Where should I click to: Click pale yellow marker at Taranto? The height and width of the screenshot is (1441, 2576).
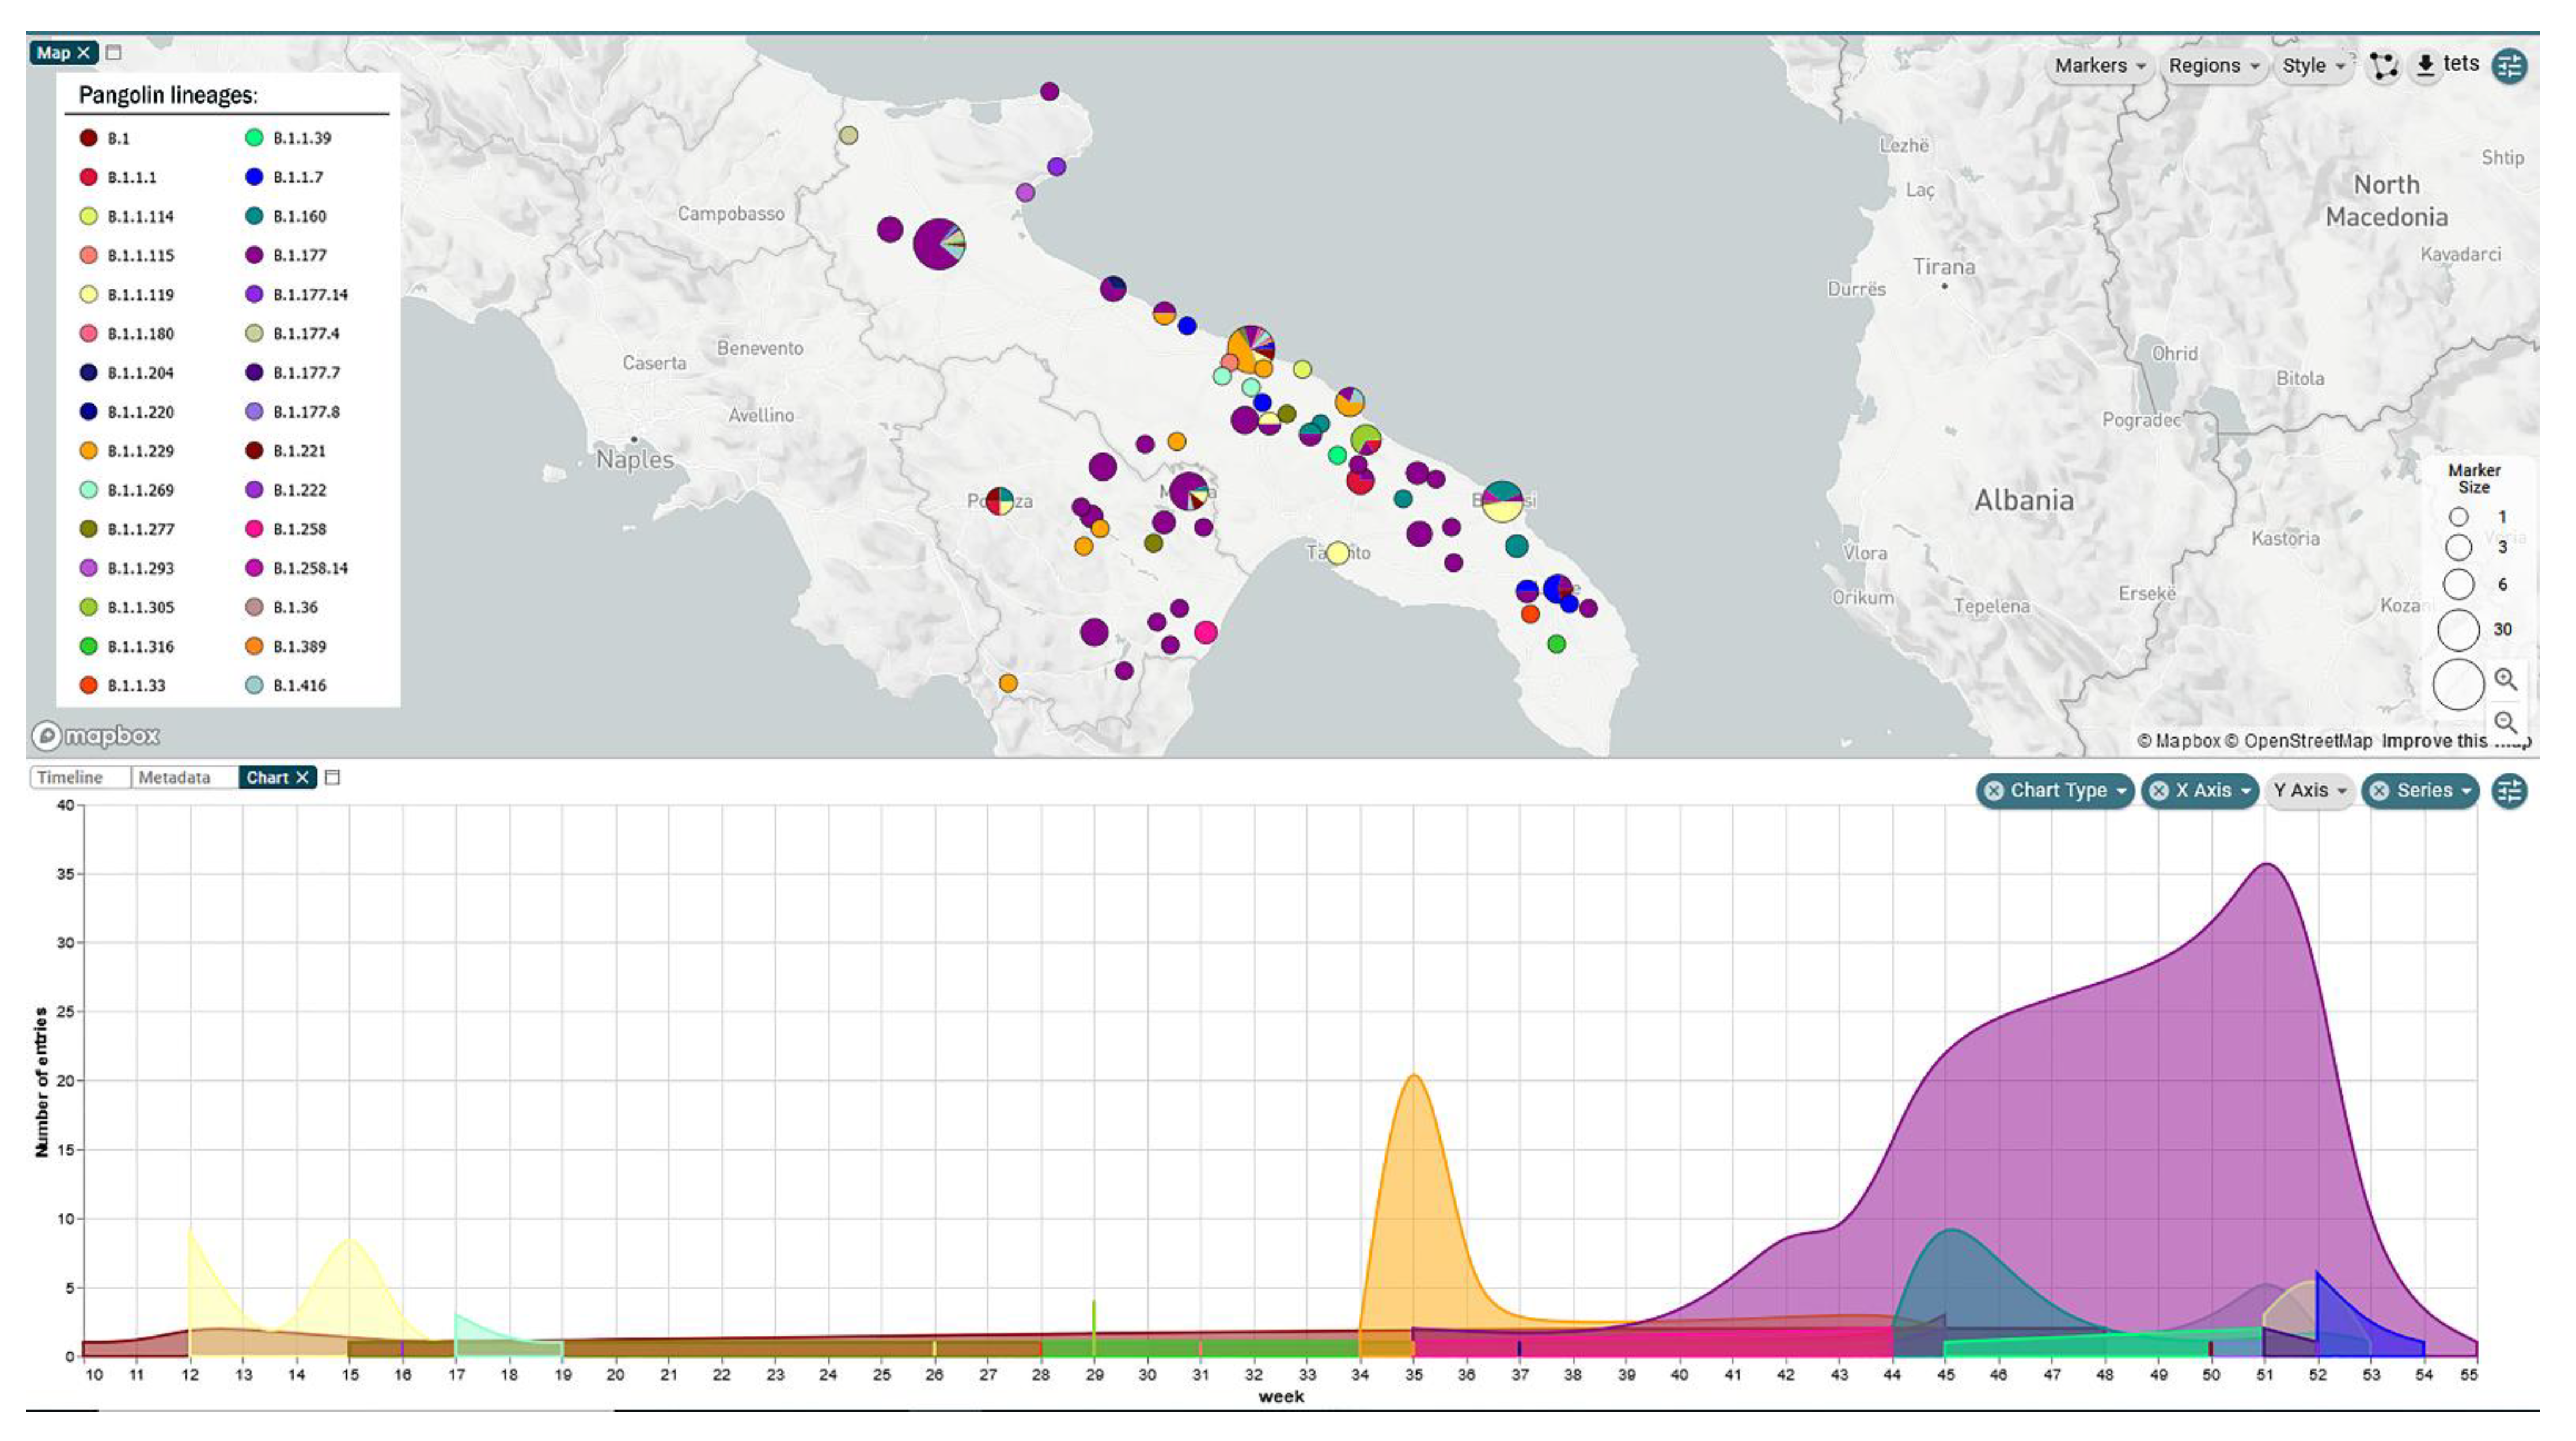click(x=1337, y=552)
